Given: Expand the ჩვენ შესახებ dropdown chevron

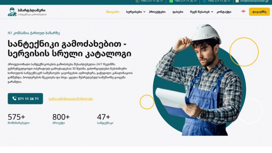Looking at the screenshot, I should point(212,12).
